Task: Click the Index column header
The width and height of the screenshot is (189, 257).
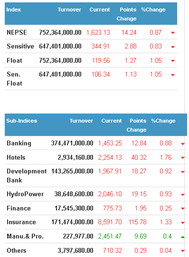Action: tap(13, 10)
